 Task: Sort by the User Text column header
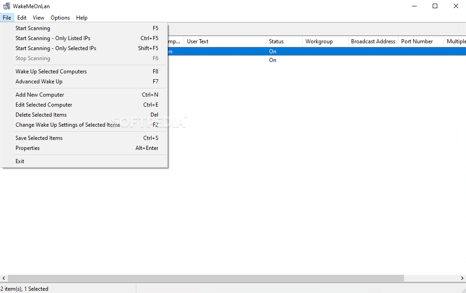pyautogui.click(x=225, y=41)
